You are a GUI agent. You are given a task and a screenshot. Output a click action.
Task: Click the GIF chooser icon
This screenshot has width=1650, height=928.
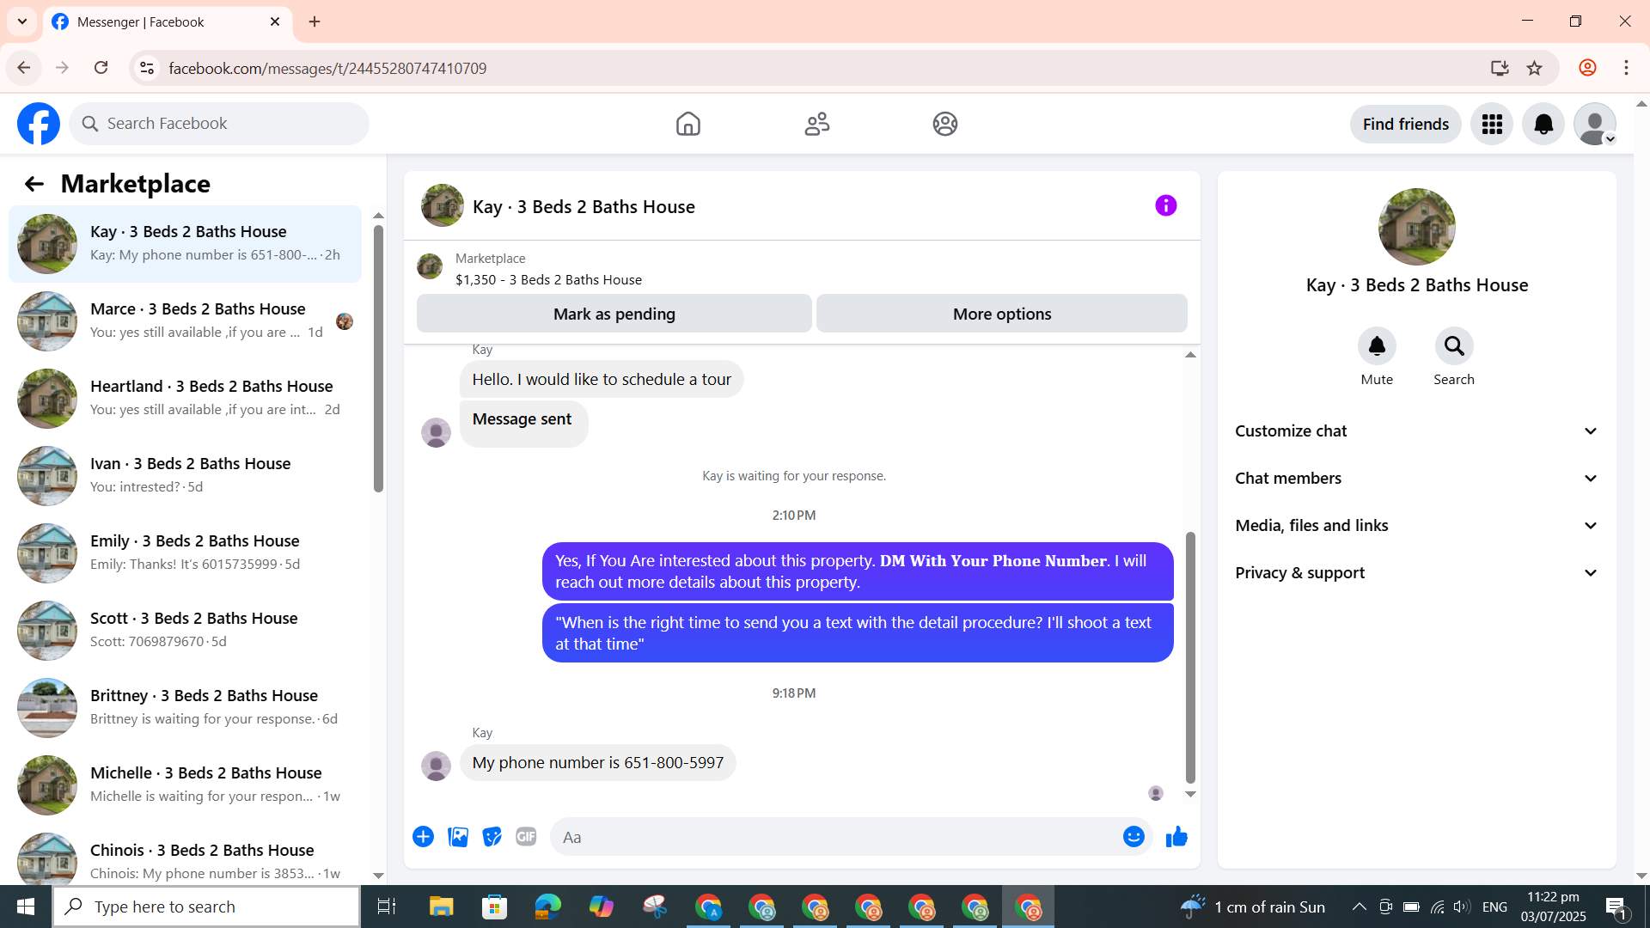(x=526, y=837)
